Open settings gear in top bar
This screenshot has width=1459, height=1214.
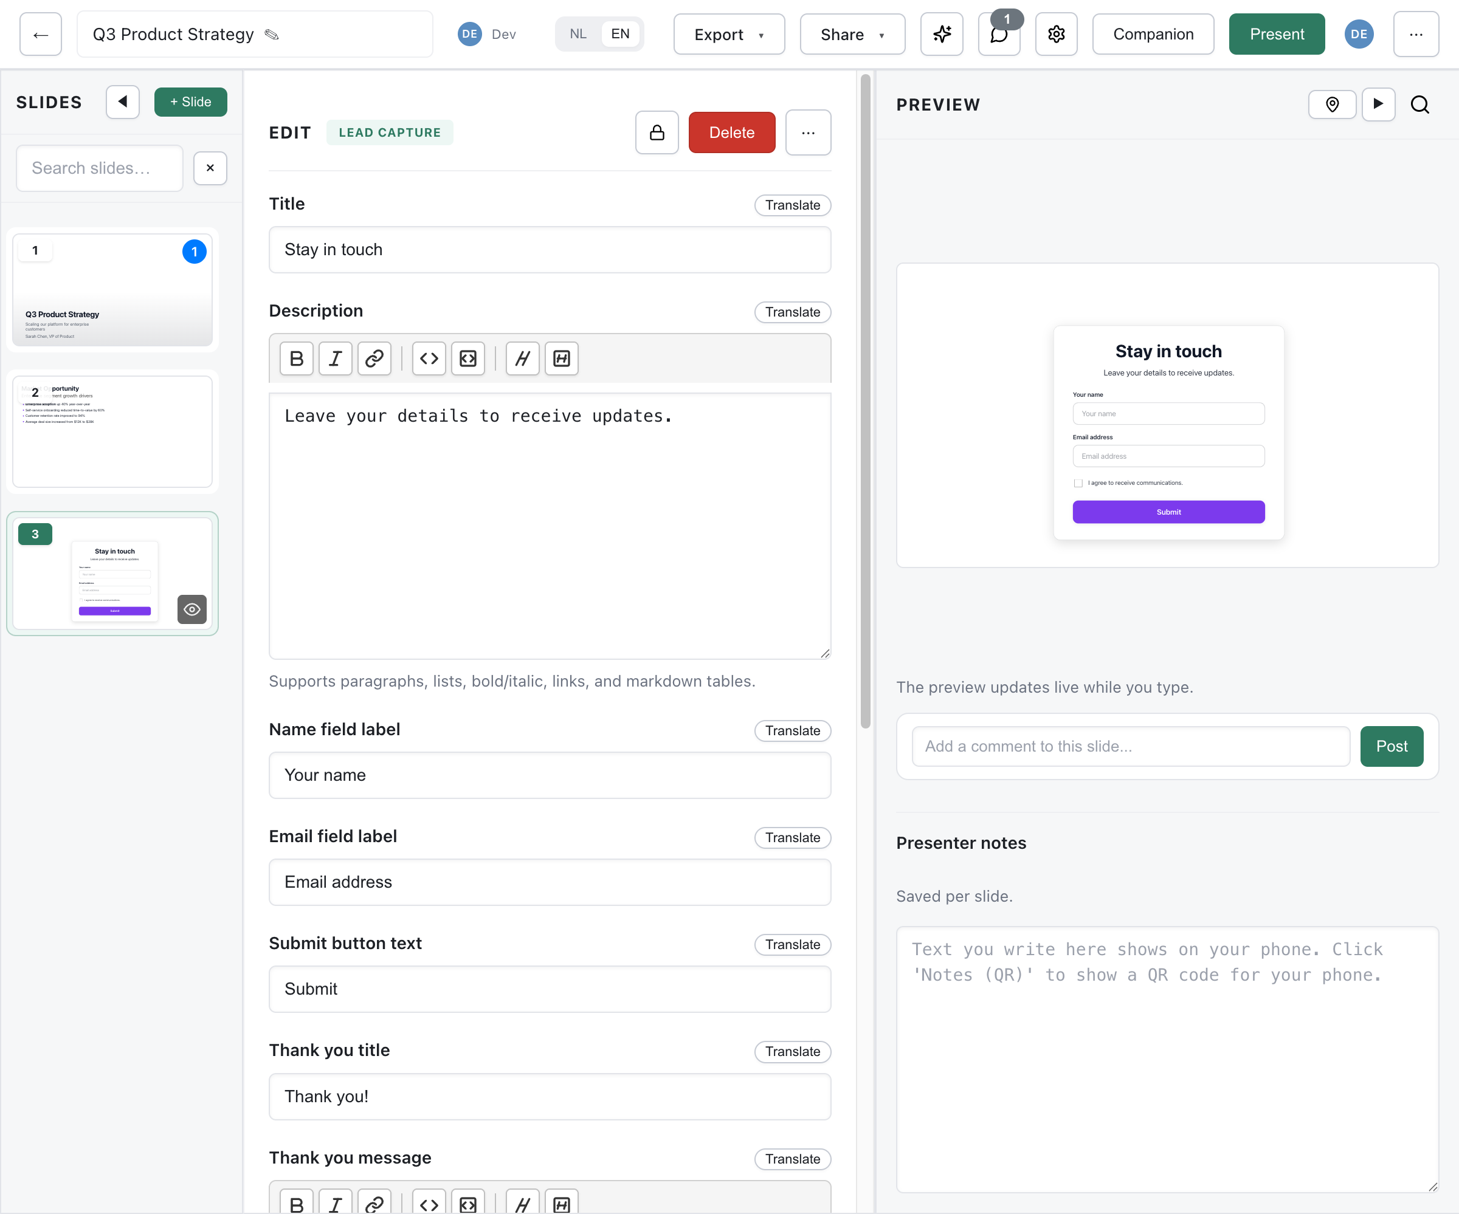(1056, 34)
